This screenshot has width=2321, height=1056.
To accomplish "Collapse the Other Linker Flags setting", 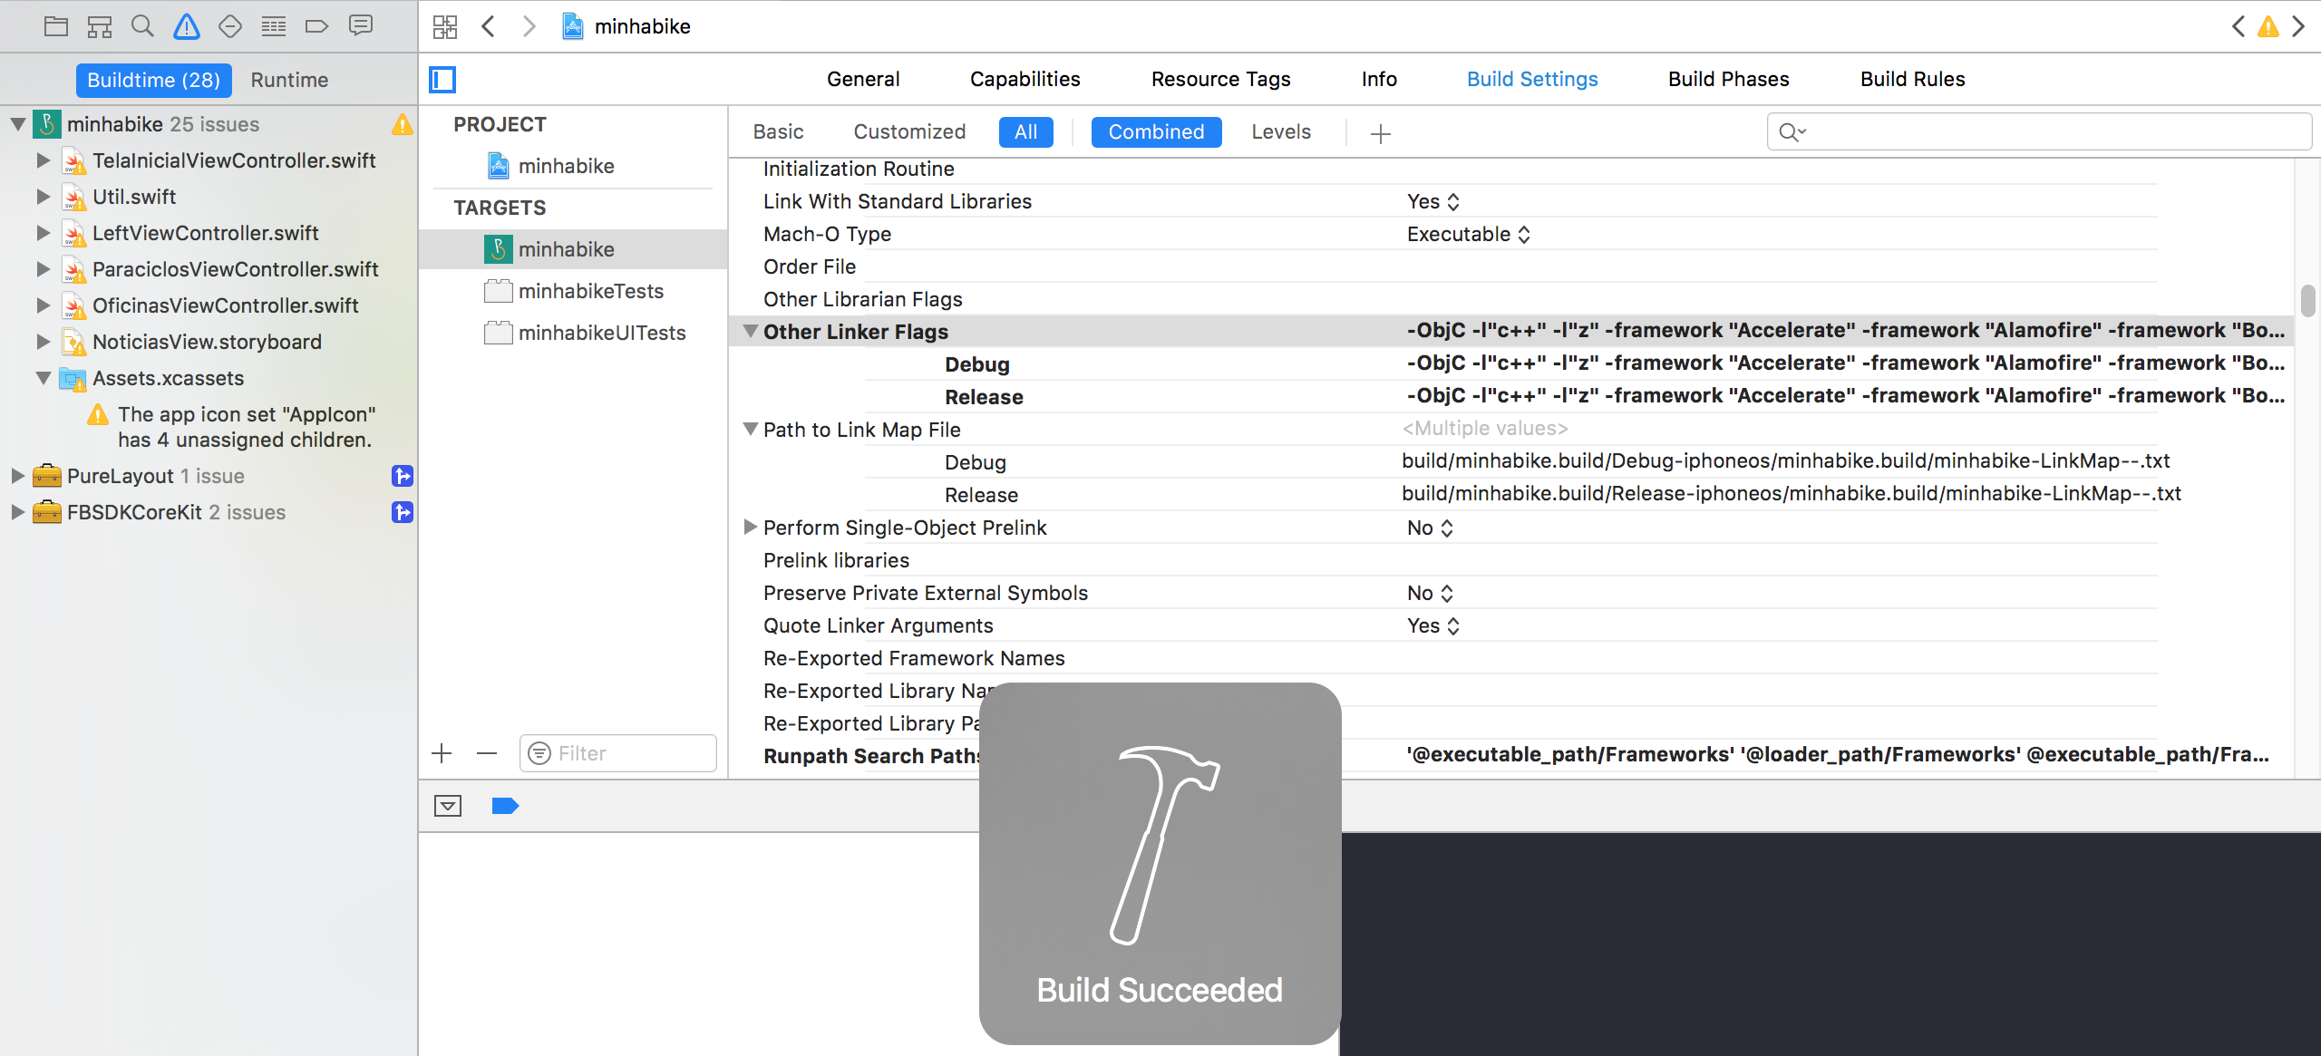I will coord(751,332).
